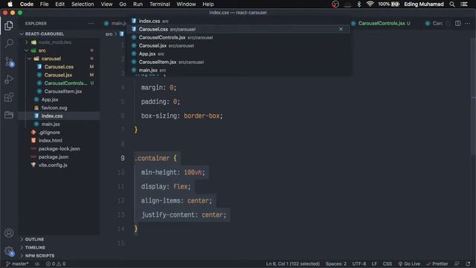This screenshot has height=268, width=476.
Task: Change indentation via Spaces: 2
Action: [x=335, y=264]
